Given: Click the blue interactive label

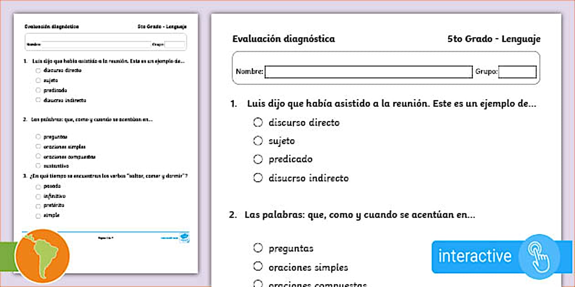Looking at the screenshot, I should [x=475, y=256].
